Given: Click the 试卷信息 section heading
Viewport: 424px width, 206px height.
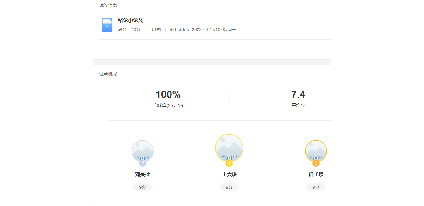Looking at the screenshot, I should tap(108, 5).
